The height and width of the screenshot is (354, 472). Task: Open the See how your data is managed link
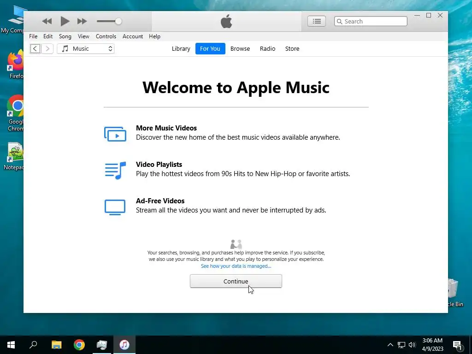(236, 266)
